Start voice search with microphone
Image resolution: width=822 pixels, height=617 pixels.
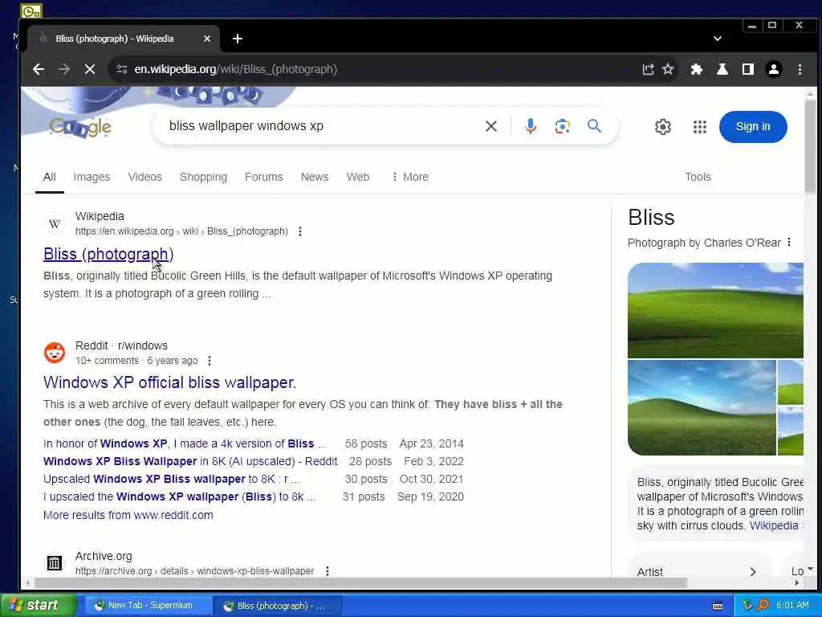[x=531, y=126]
